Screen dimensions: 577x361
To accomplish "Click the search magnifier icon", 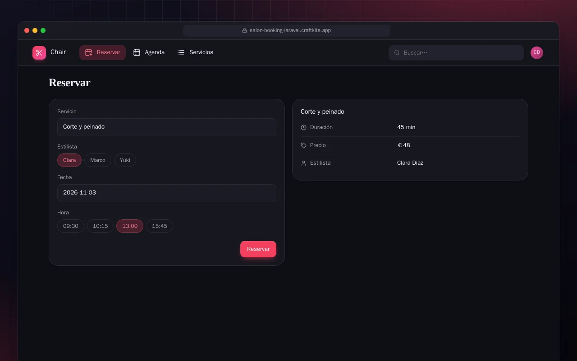I will point(397,53).
